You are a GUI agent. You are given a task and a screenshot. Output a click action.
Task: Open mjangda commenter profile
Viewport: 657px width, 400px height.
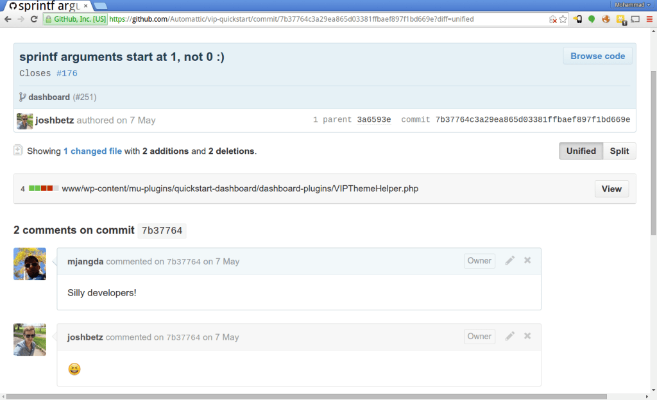tap(85, 262)
